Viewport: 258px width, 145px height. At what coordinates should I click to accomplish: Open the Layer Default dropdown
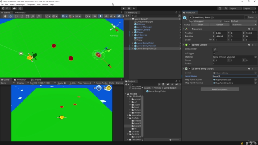click(x=243, y=21)
